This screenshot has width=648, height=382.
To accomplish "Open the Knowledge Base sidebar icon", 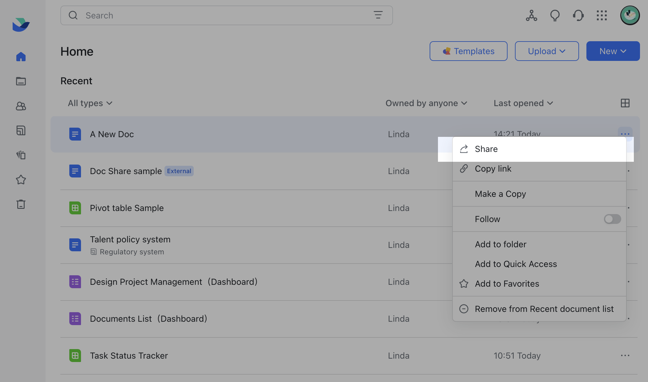I will click(21, 130).
